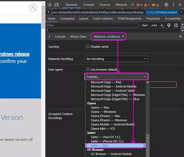Enable the Disable cache checkbox
Viewport: 184px width, 157px height.
pos(88,47)
